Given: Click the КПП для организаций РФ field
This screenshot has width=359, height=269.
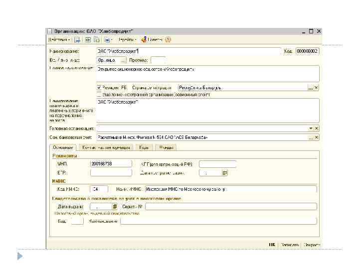Looking at the screenshot, I should tap(217, 164).
